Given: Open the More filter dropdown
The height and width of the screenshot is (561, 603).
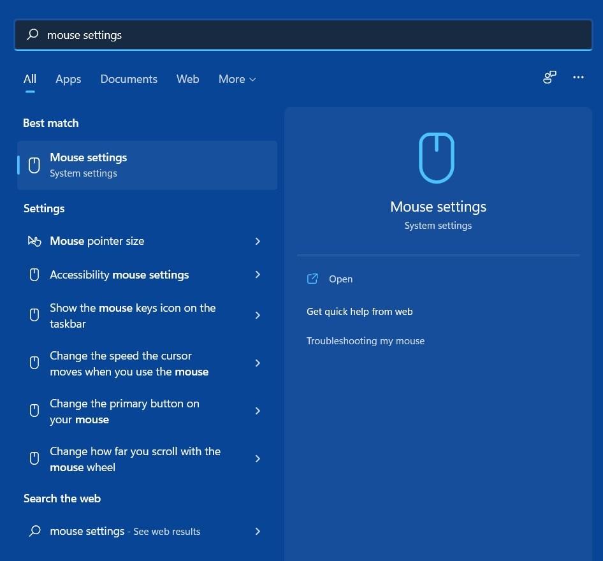Looking at the screenshot, I should pyautogui.click(x=237, y=79).
